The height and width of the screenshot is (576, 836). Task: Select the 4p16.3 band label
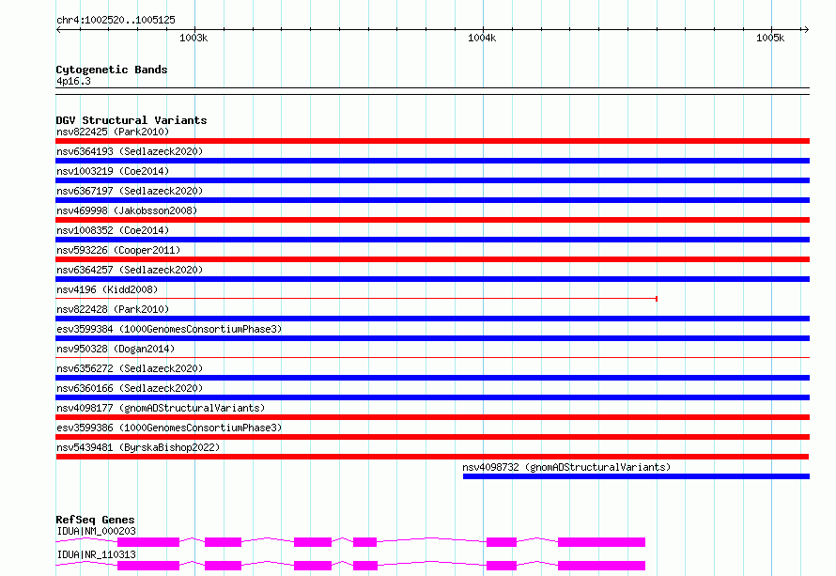(x=73, y=81)
